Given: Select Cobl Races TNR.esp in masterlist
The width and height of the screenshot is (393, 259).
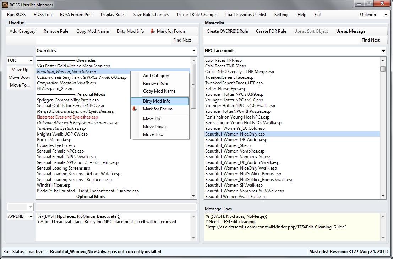Looking at the screenshot, I should click(223, 60).
